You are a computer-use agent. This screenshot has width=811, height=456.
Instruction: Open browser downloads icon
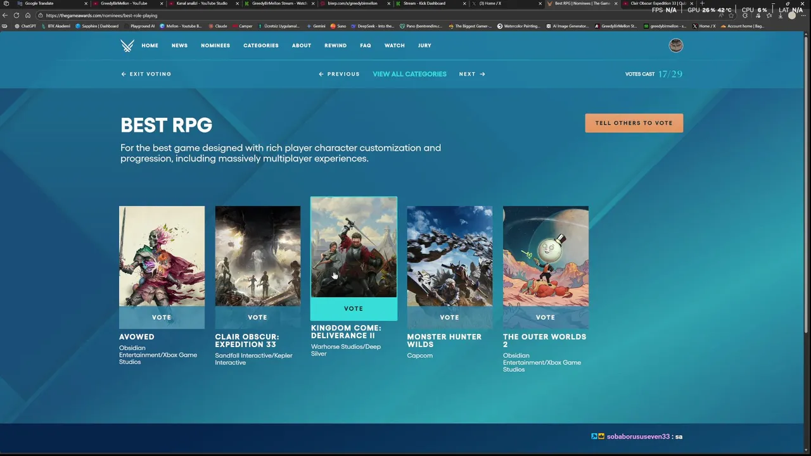(781, 15)
